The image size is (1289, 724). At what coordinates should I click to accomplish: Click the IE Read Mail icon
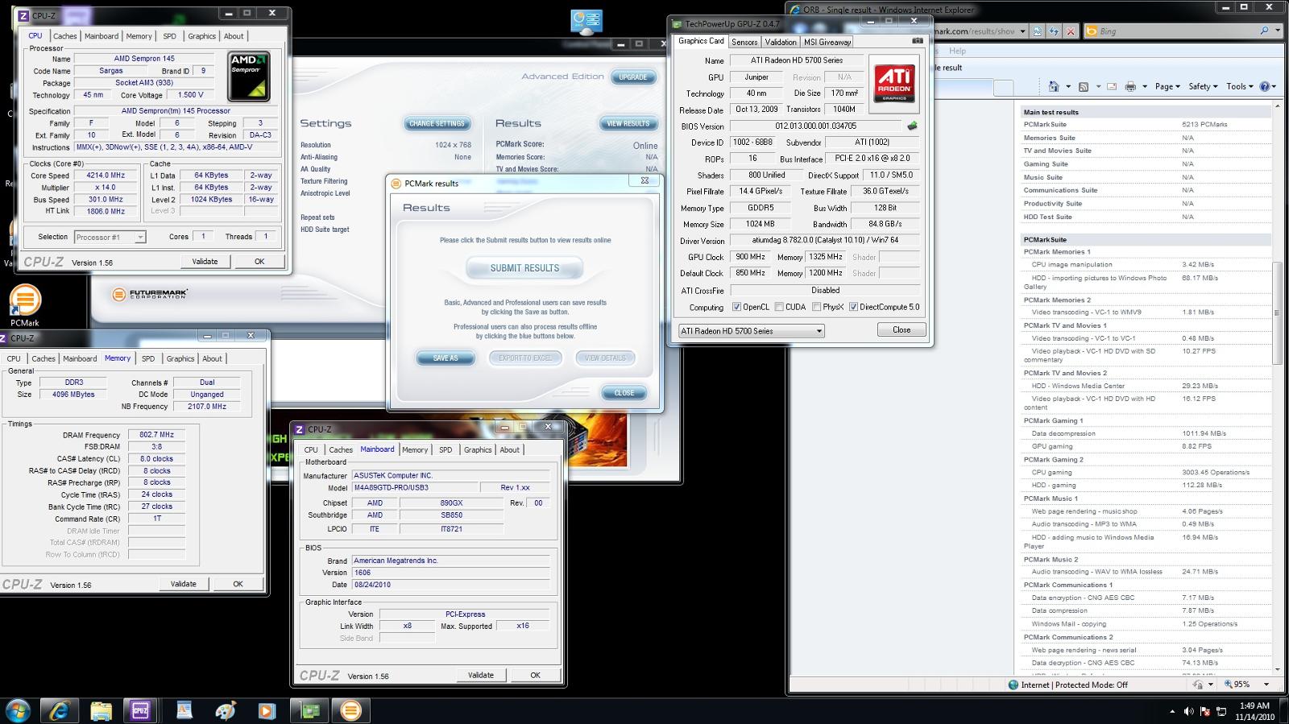(x=1112, y=86)
